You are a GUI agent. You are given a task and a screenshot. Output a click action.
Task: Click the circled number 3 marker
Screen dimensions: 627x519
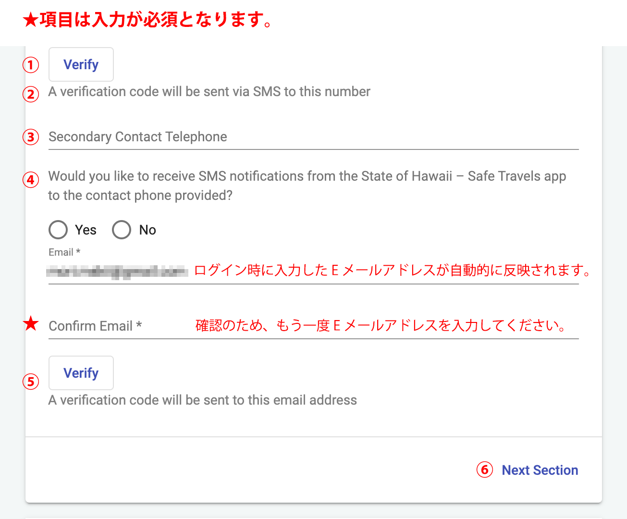[x=31, y=137]
